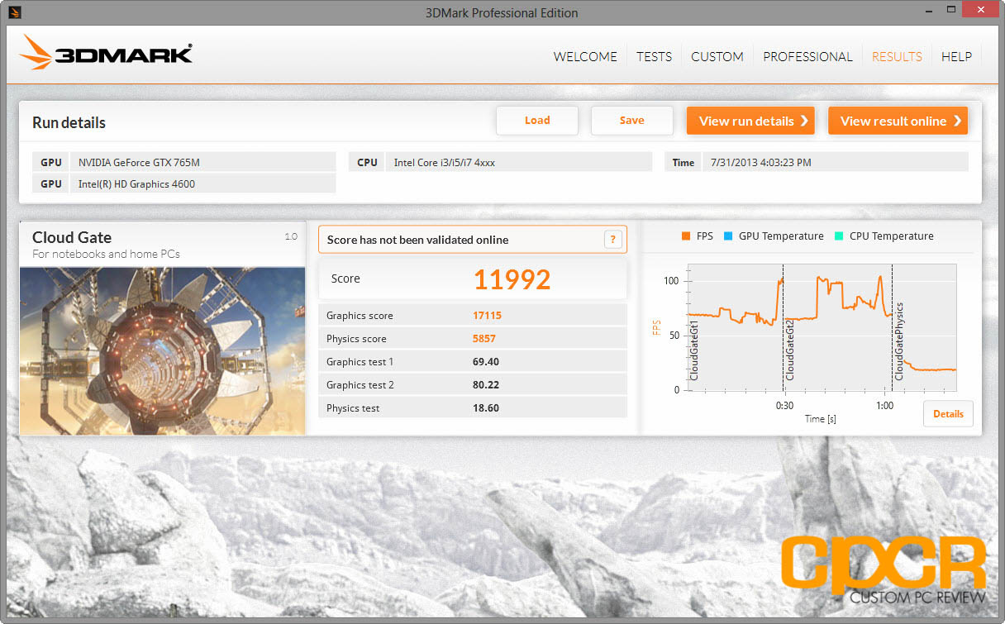1005x624 pixels.
Task: Click the orange FPS legend swatch
Action: coord(685,236)
